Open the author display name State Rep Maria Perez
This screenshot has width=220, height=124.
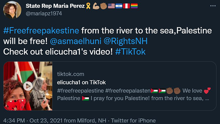(x=55, y=6)
